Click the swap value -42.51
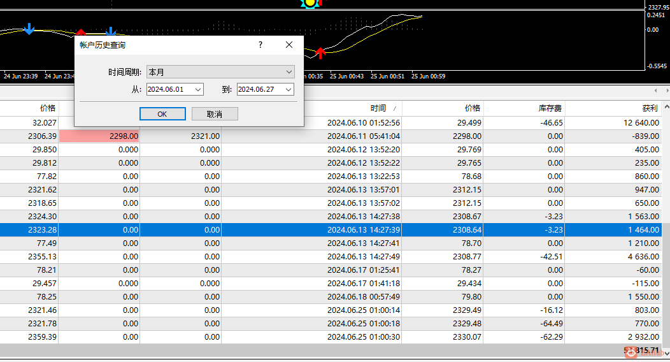 click(552, 256)
